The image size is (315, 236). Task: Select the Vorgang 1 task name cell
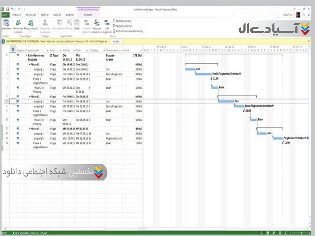38,69
